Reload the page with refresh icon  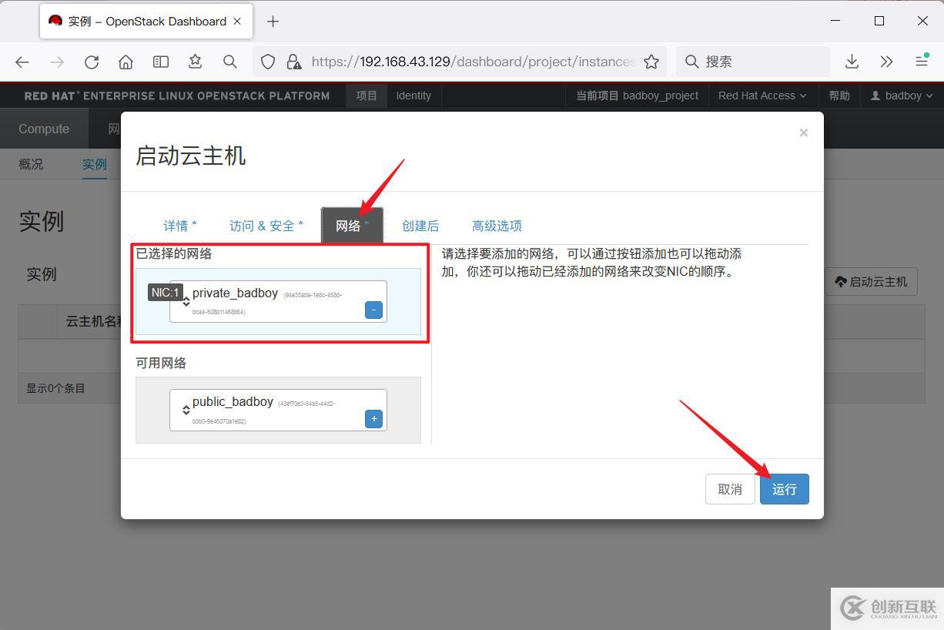tap(92, 62)
